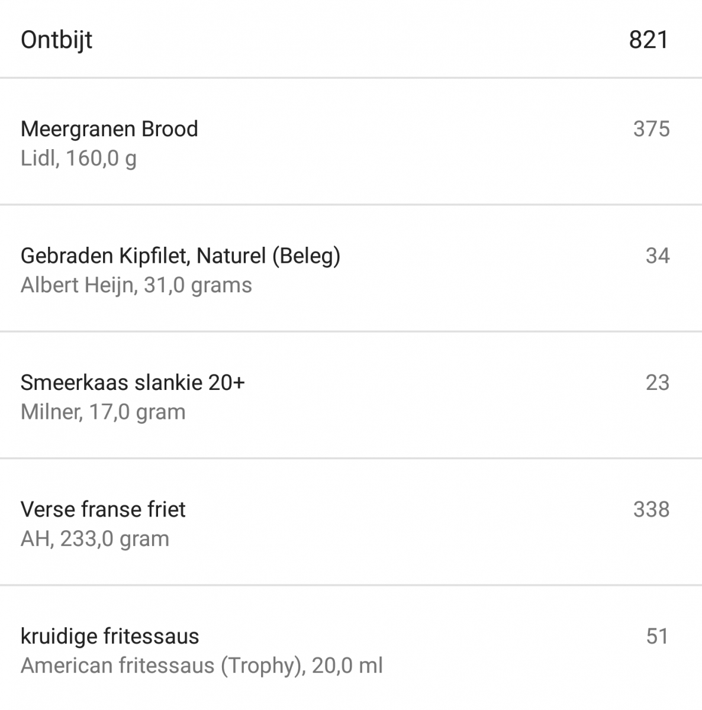Open the Verse franse friet entry

coord(103,509)
